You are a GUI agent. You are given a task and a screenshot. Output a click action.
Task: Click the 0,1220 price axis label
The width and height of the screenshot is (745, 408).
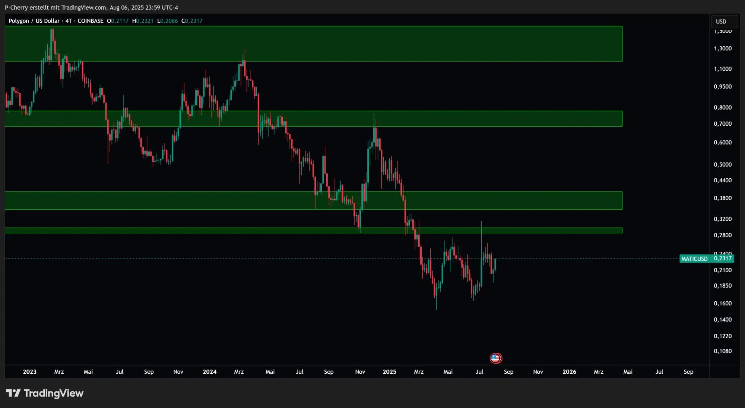click(723, 336)
